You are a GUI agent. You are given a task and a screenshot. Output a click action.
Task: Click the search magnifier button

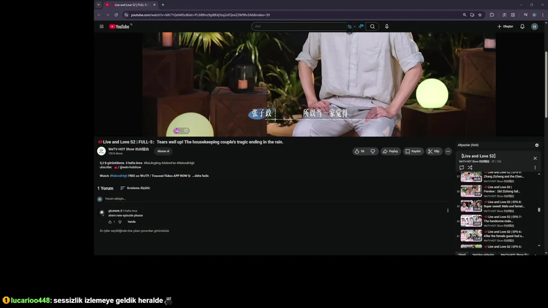pyautogui.click(x=372, y=27)
